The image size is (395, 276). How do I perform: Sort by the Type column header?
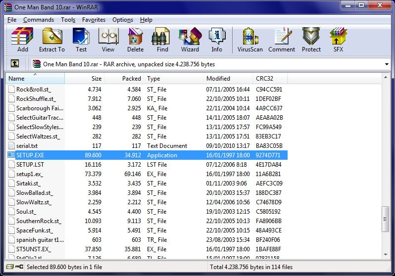pos(173,78)
